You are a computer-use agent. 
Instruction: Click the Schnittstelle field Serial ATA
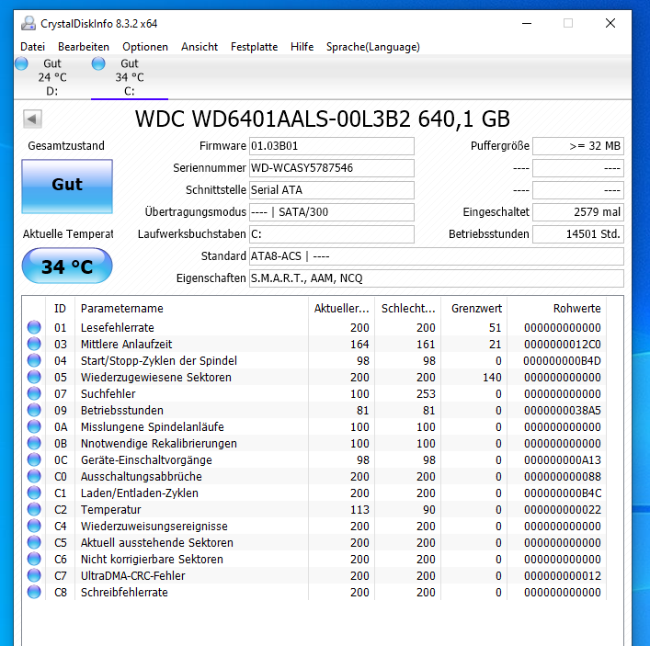[332, 190]
